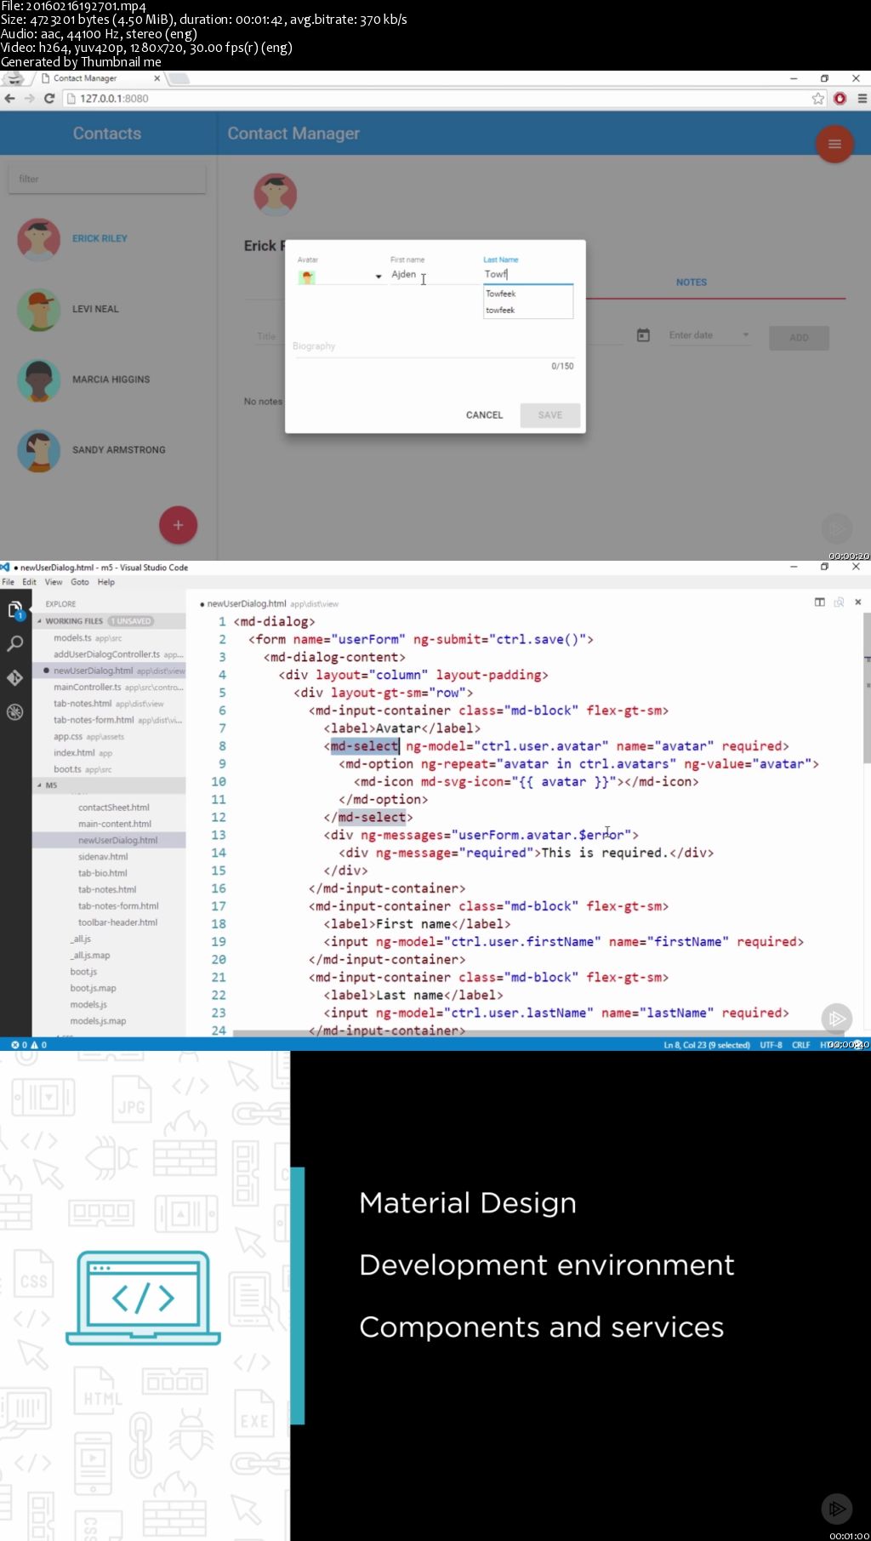Choose the capitalized Towfeek autocomplete suggestion
This screenshot has height=1541, width=871.
click(527, 294)
